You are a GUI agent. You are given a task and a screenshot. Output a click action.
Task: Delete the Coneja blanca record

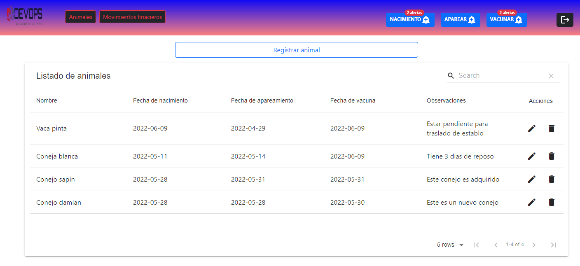pyautogui.click(x=552, y=156)
